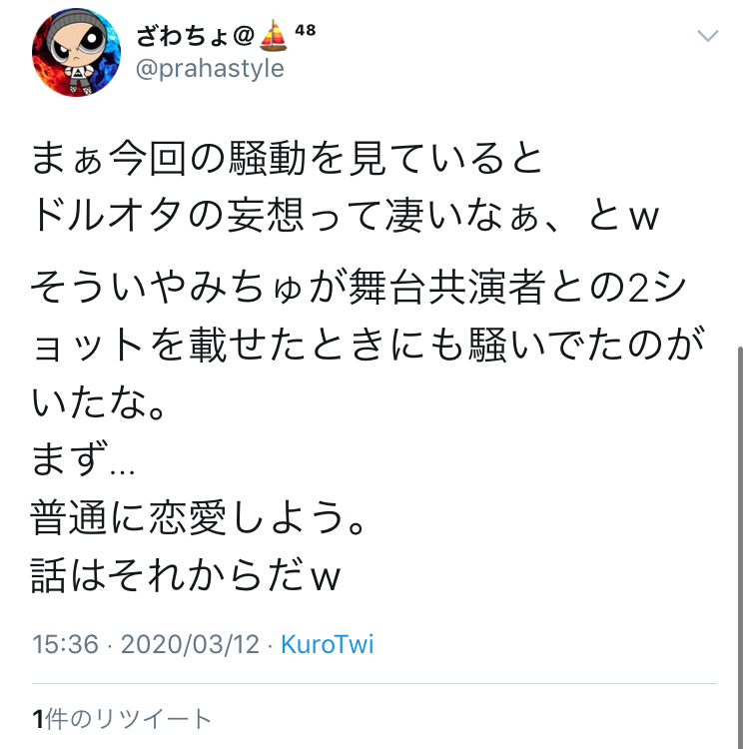This screenshot has width=749, height=749.
Task: Click the display name ざわちょ@
Action: pos(196,36)
